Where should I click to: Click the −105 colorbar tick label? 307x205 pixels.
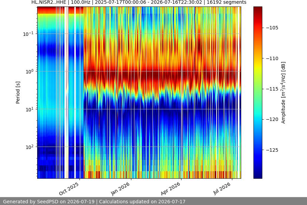click(x=272, y=28)
